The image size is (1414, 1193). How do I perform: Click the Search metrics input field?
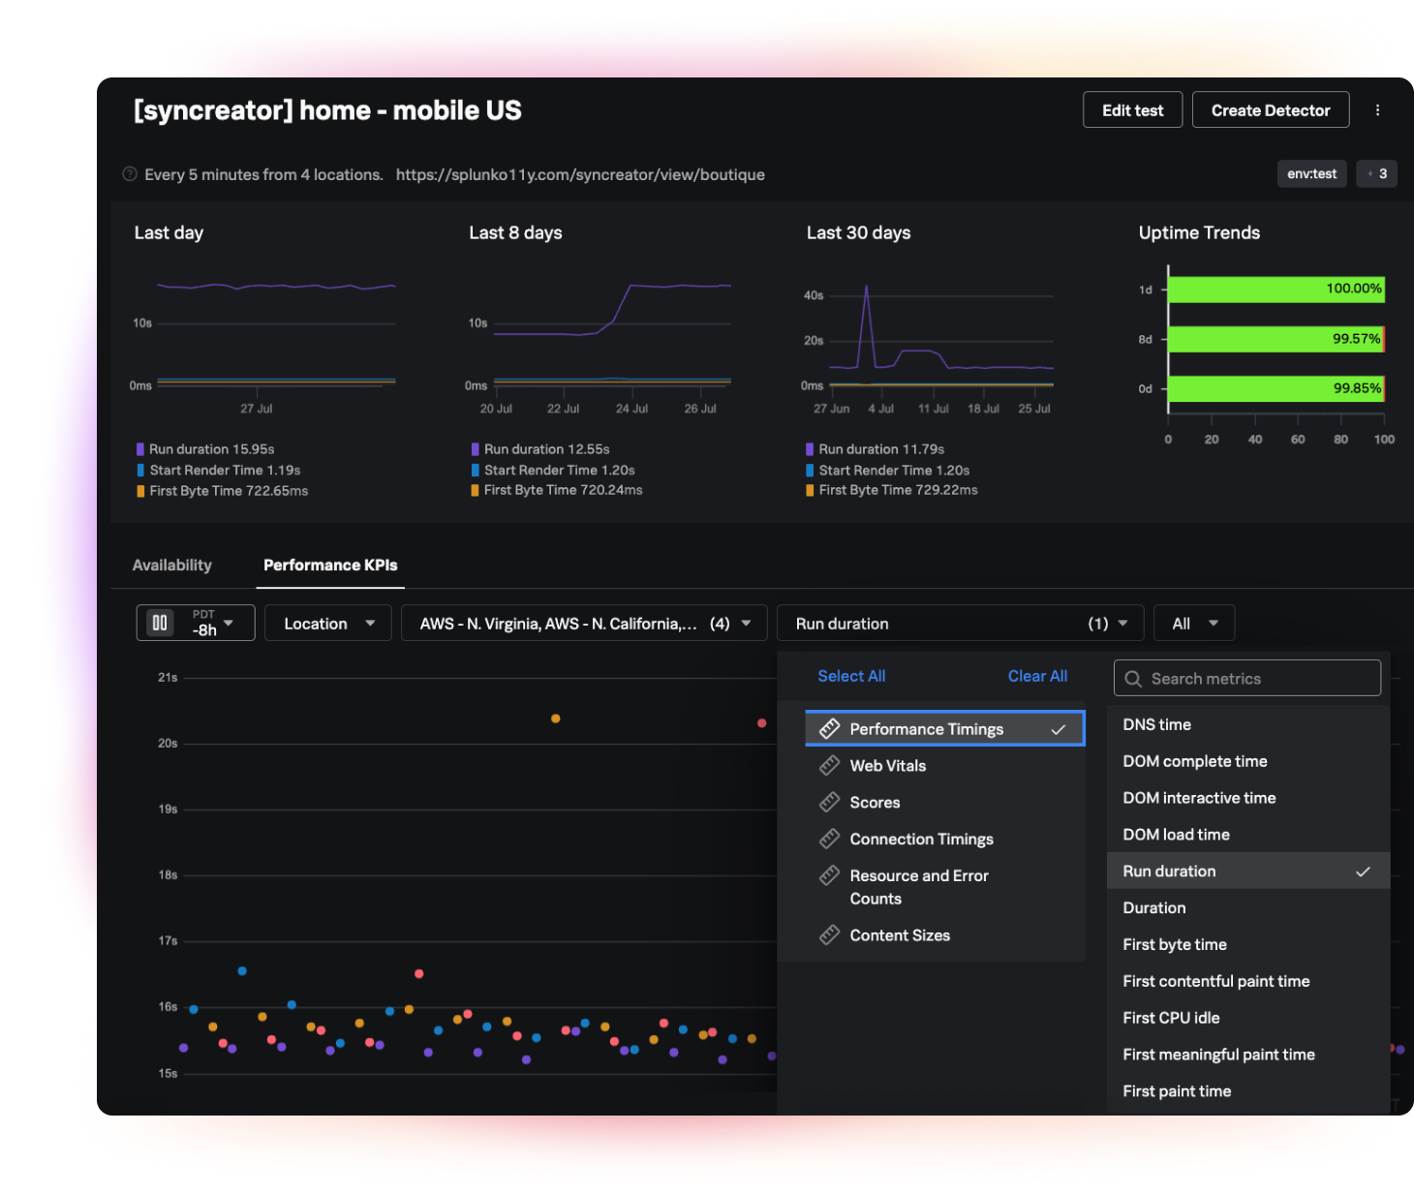pyautogui.click(x=1246, y=678)
